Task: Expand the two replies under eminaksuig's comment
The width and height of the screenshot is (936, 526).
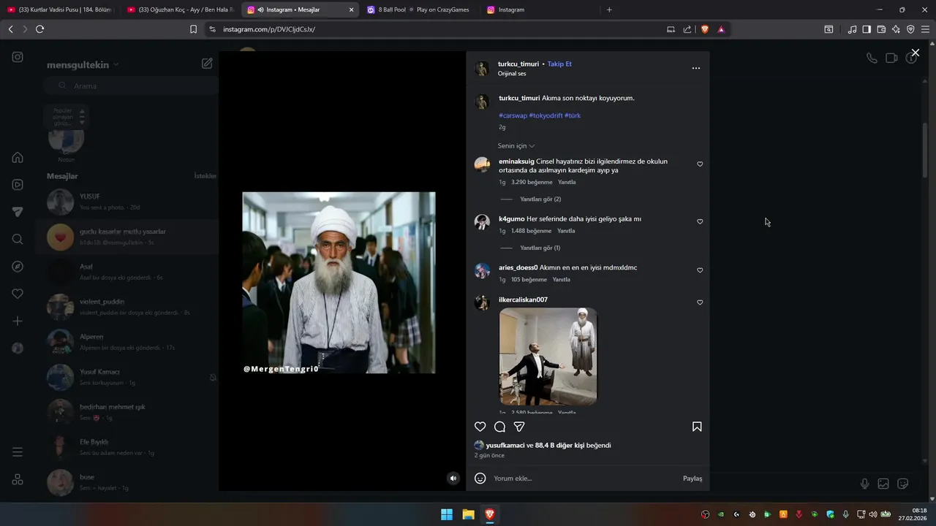Action: 540,199
